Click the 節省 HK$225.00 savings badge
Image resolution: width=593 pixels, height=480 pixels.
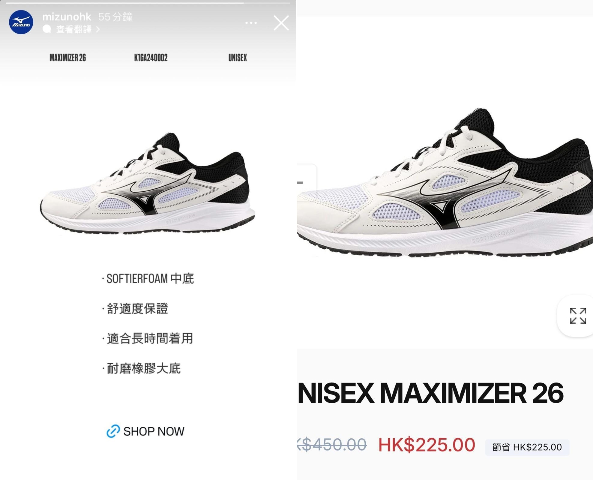click(527, 447)
